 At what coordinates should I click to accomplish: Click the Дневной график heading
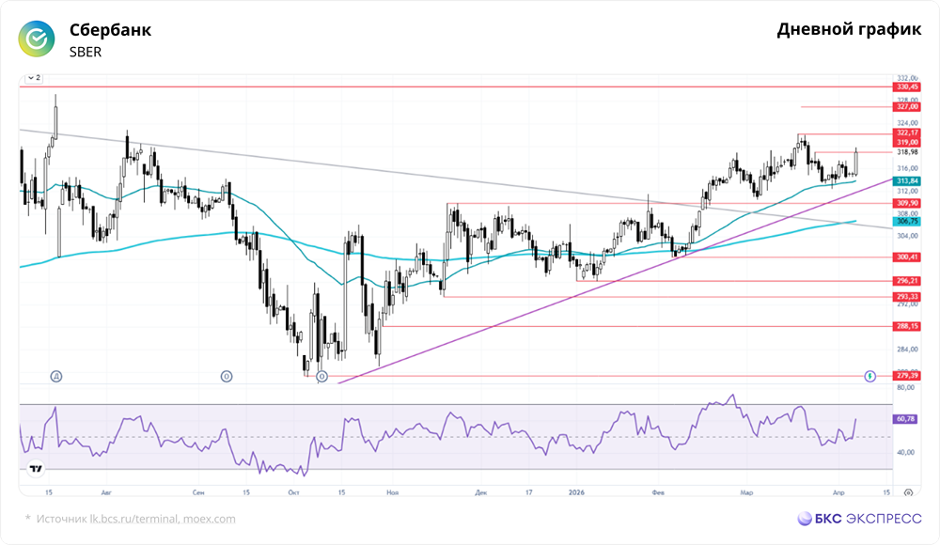click(x=849, y=29)
